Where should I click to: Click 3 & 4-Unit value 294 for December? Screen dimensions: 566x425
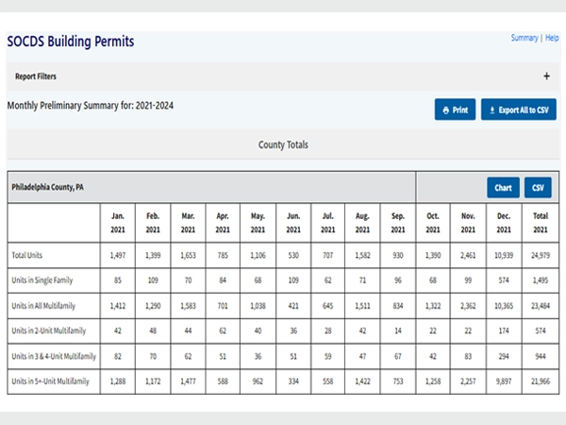(504, 356)
